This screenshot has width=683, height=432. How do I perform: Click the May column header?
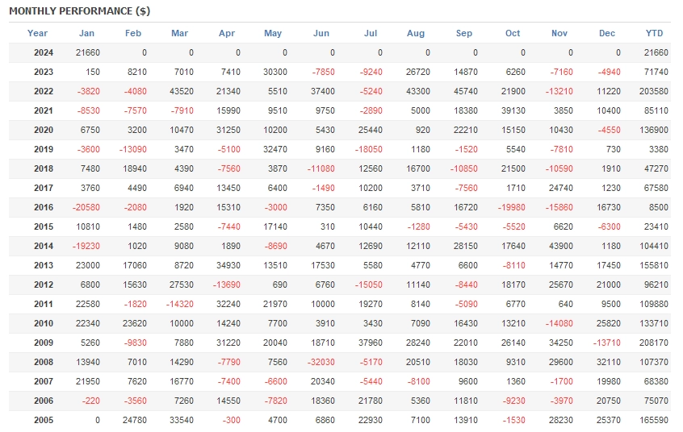point(273,34)
